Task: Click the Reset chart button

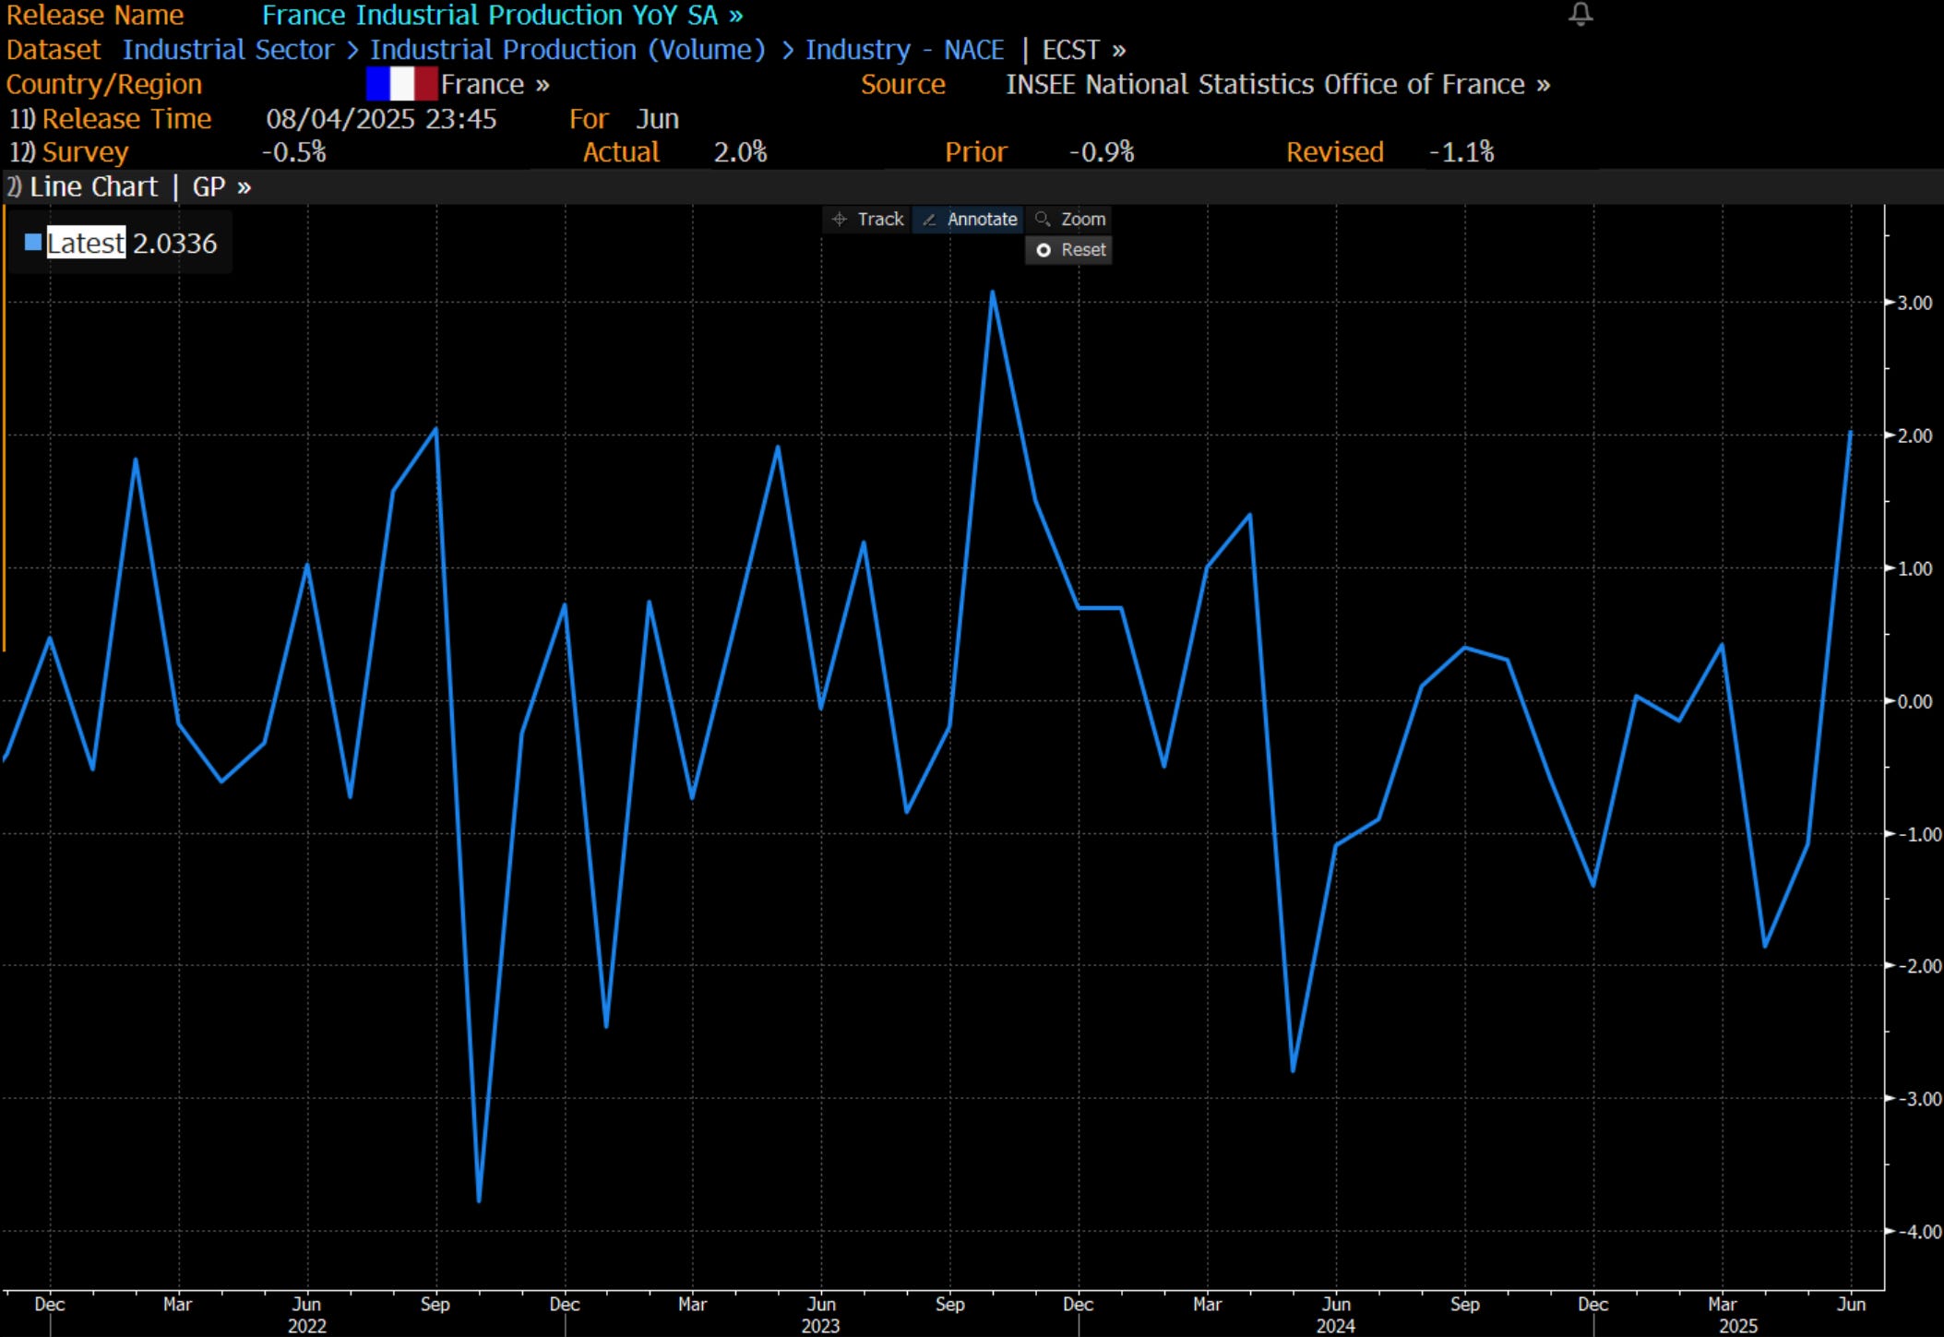Action: pyautogui.click(x=1069, y=250)
